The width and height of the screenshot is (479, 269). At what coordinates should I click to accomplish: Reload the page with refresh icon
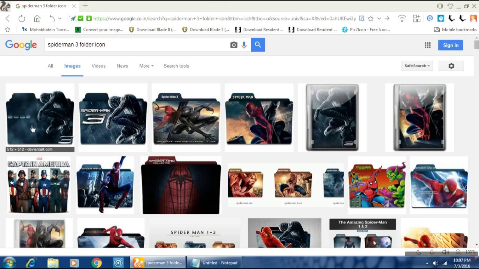[x=22, y=19]
